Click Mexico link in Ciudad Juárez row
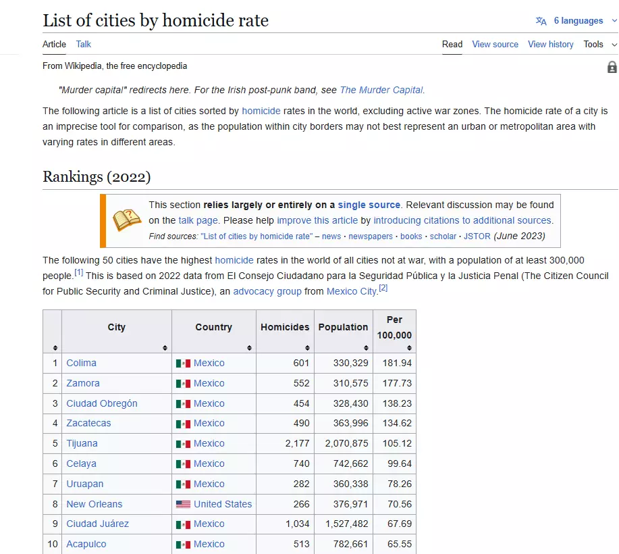 pyautogui.click(x=209, y=524)
